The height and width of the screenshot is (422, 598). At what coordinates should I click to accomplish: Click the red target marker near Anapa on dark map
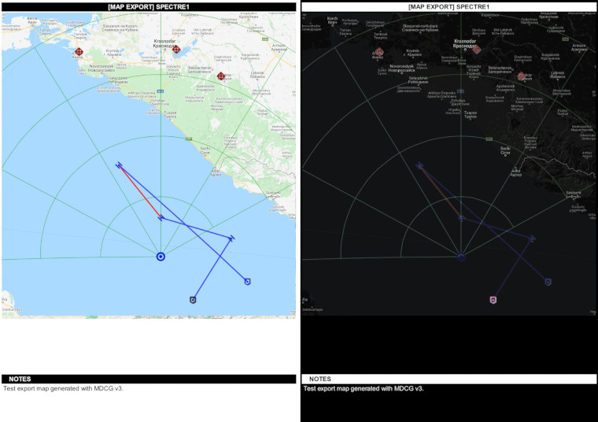coord(378,52)
